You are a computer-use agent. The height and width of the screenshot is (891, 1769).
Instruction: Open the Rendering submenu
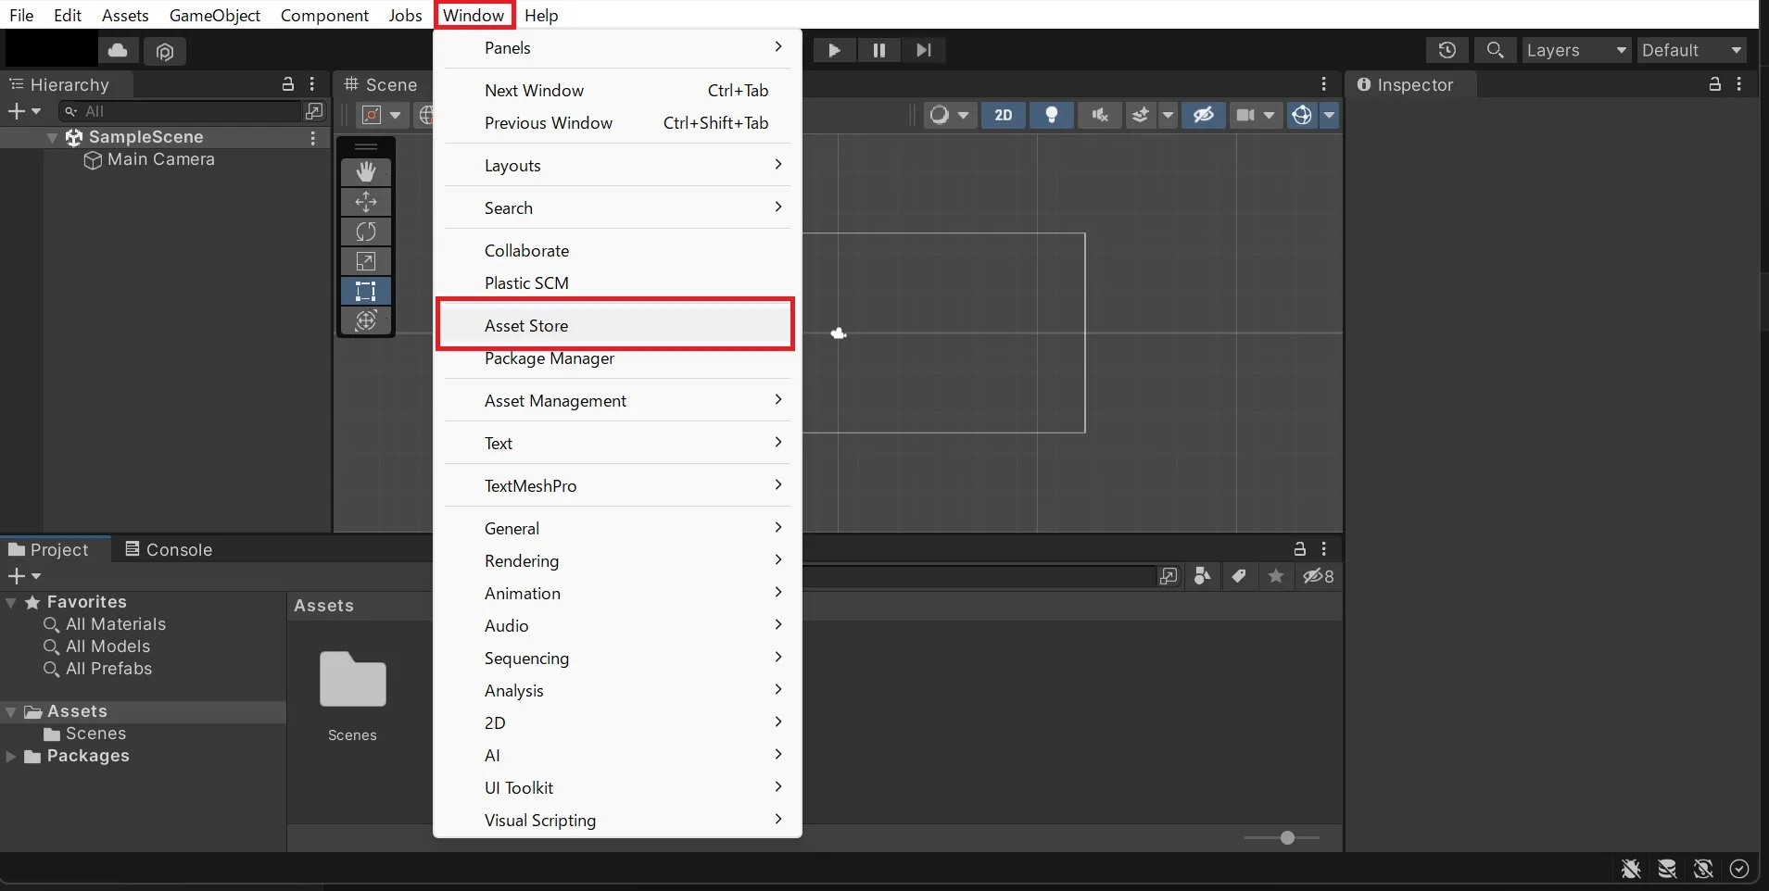pos(616,561)
